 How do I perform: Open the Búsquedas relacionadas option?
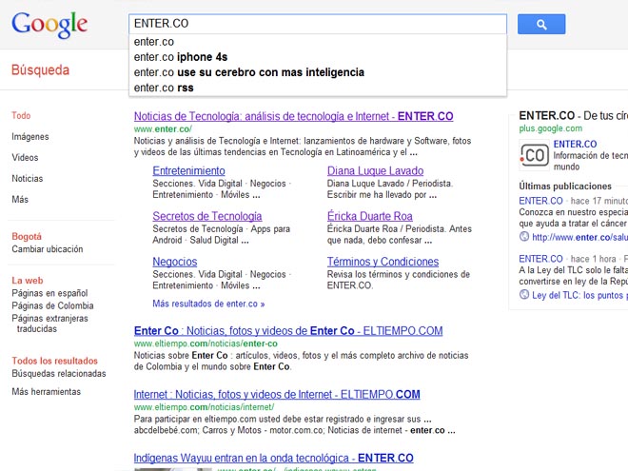[59, 375]
